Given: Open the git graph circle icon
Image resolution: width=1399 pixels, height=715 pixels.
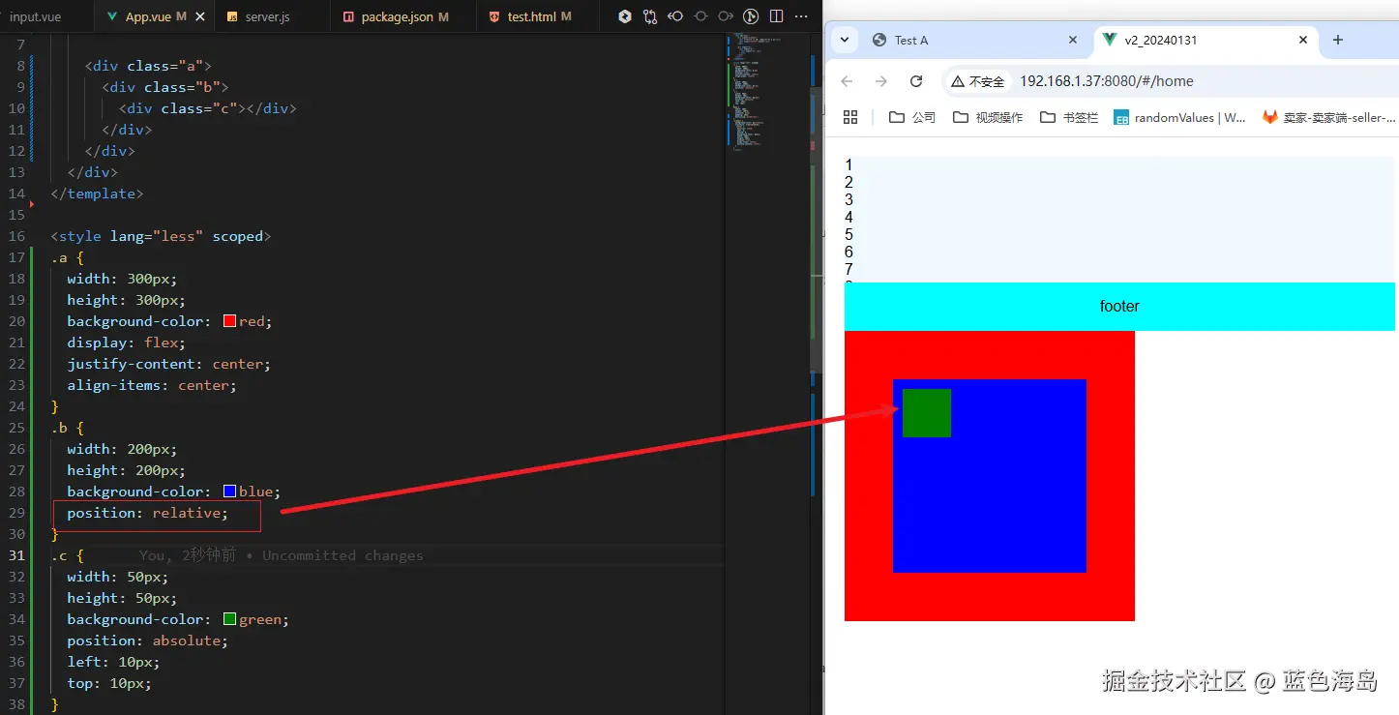Looking at the screenshot, I should [x=751, y=17].
